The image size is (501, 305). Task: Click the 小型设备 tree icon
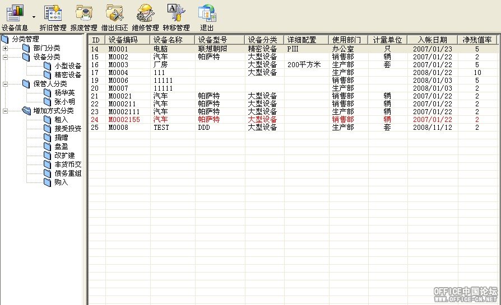point(47,66)
